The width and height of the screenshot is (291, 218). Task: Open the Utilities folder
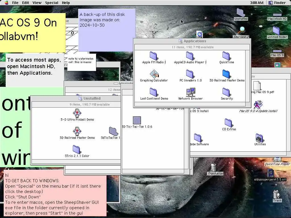(259, 138)
